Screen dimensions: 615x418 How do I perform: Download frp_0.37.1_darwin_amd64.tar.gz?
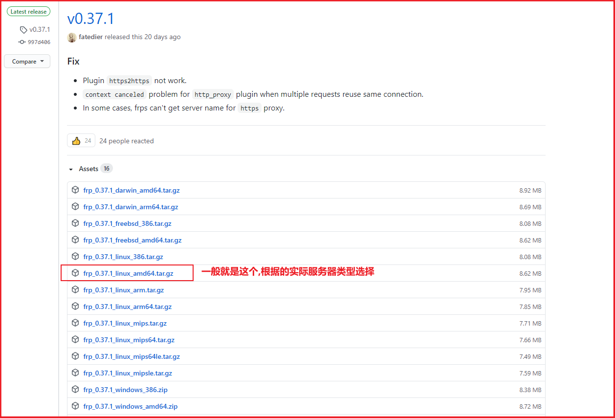pos(132,190)
